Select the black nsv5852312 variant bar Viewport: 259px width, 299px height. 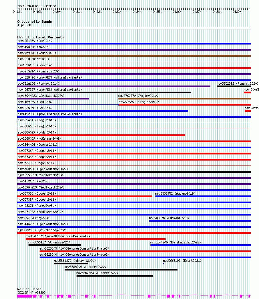pos(234,86)
